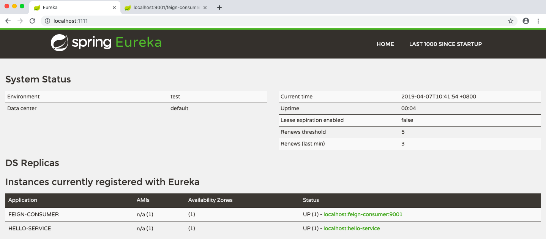The image size is (546, 239).
Task: Click Availability Zones (1) in FEIGN-CONSUMER row
Action: click(192, 214)
